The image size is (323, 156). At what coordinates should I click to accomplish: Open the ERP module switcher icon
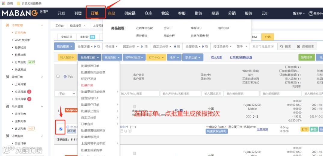coord(295,13)
